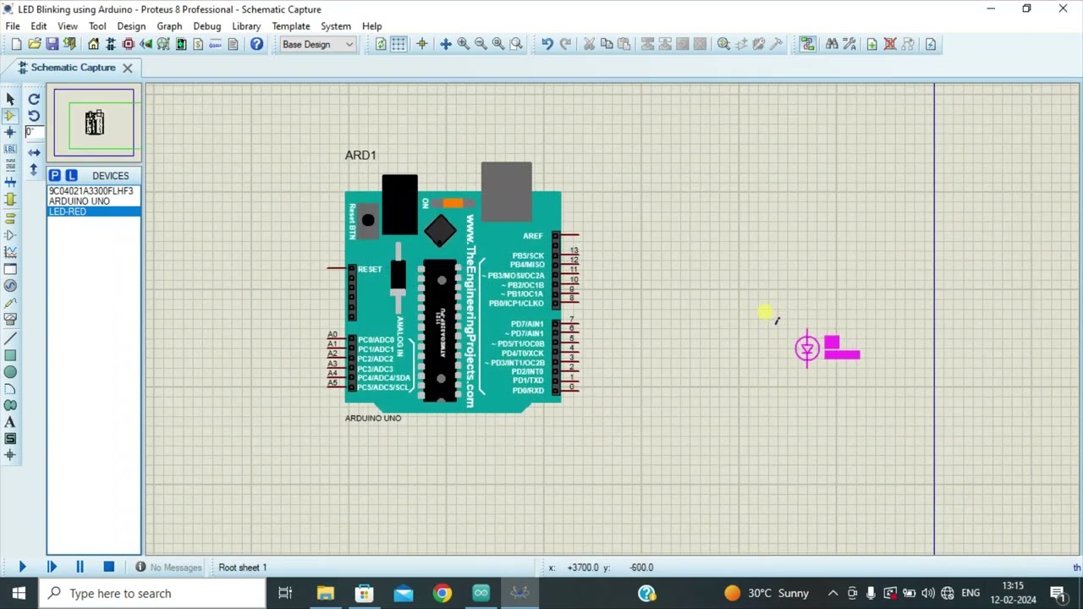The image size is (1083, 609).
Task: Flip the part vertically with Y-mirror
Action: 34,170
